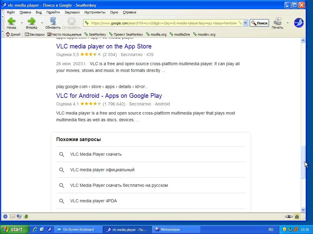Open the Справка menu
This screenshot has height=234, width=313.
(x=129, y=12)
